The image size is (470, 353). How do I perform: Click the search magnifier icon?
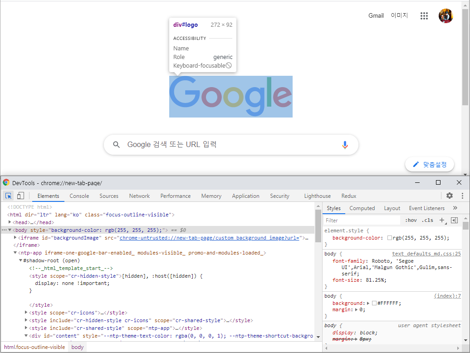[x=116, y=145]
